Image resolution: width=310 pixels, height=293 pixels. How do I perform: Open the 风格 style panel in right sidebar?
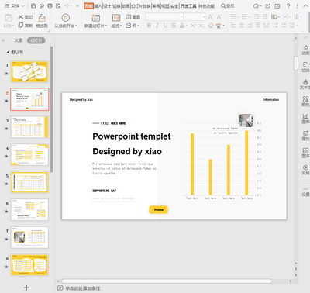[305, 170]
